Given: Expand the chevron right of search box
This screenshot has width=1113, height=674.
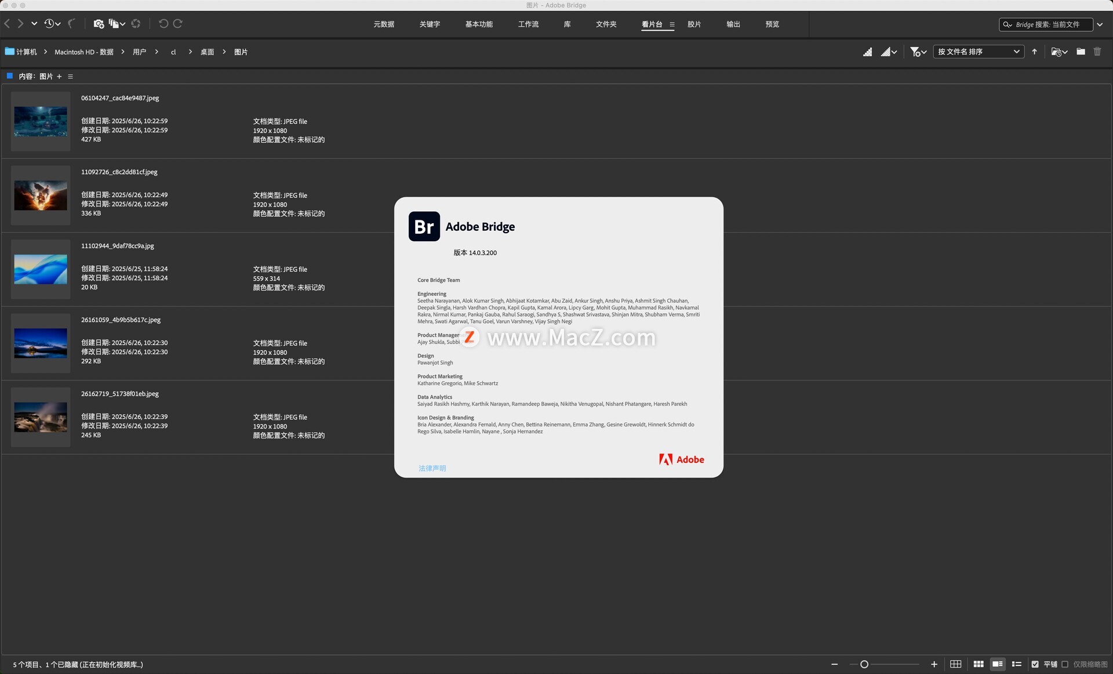Looking at the screenshot, I should 1100,24.
